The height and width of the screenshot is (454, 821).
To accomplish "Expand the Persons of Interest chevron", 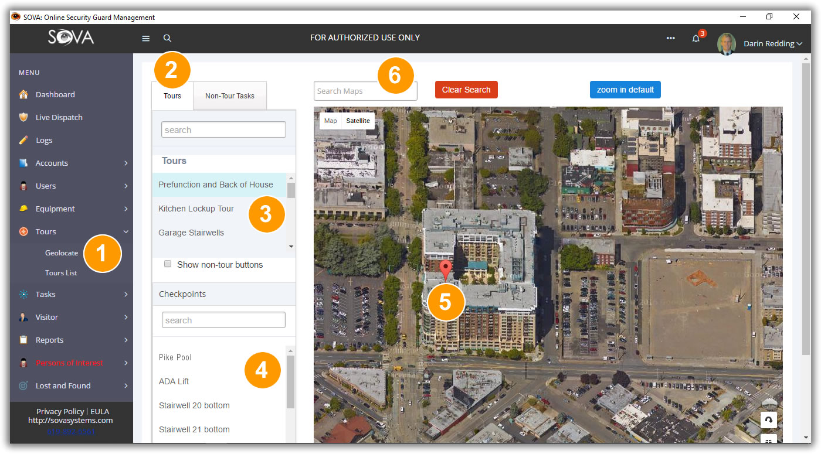I will [125, 363].
